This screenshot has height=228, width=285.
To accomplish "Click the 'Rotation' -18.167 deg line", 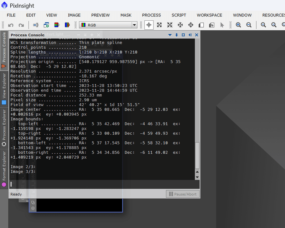I will (x=58, y=76).
